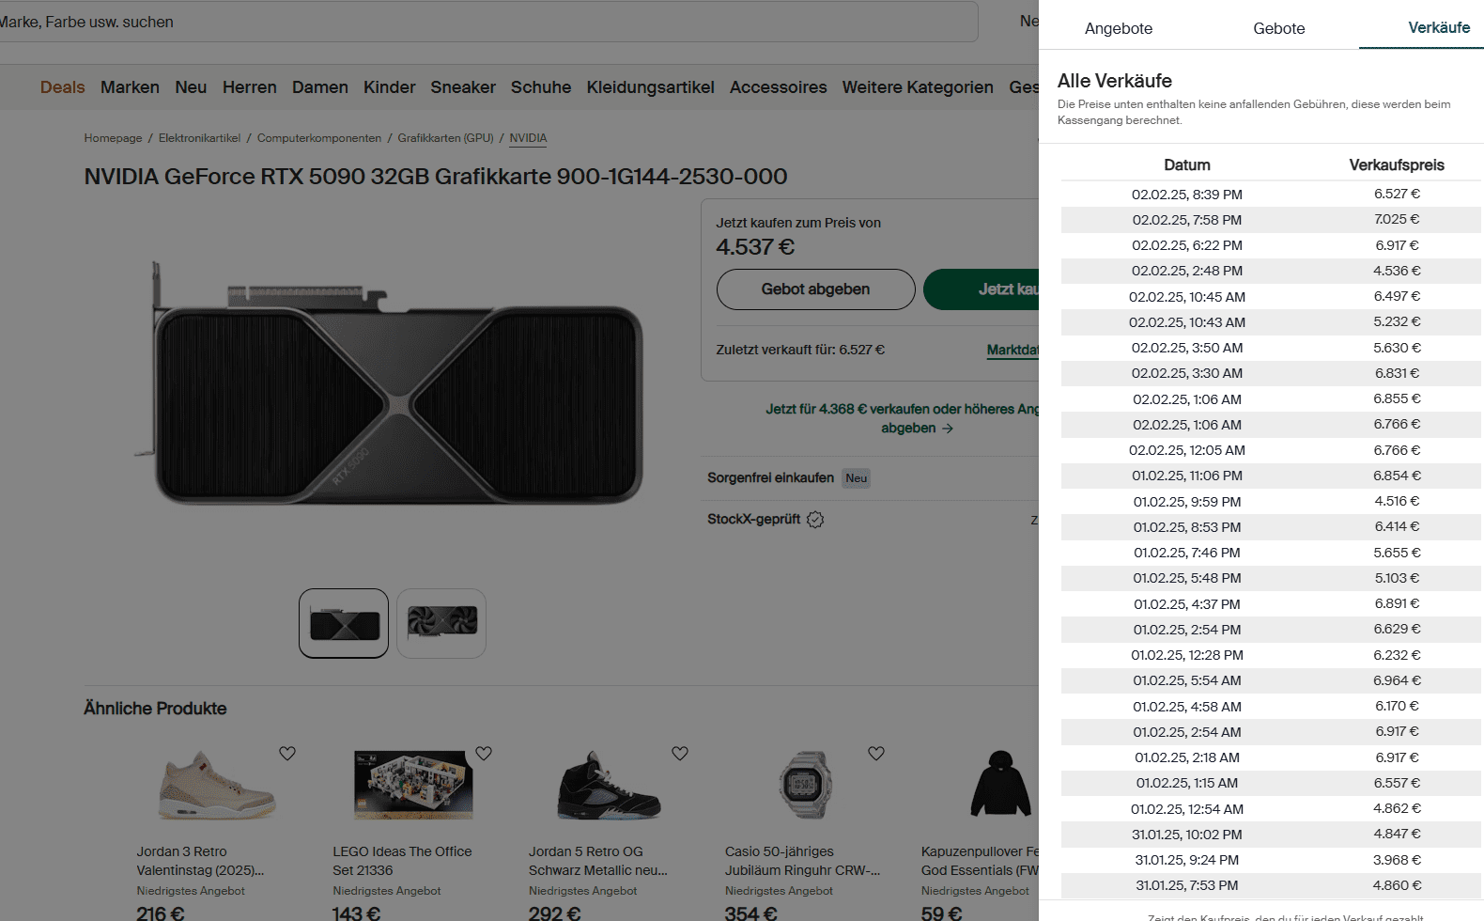Open the Elektronikartikel breadcrumb
This screenshot has height=921, width=1484.
pos(199,138)
